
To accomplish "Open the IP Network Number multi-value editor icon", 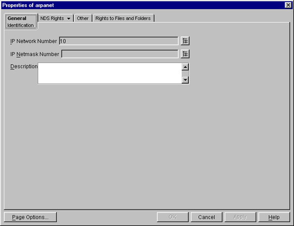I will [185, 41].
